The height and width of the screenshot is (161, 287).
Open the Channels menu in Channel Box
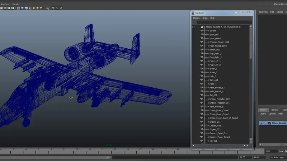[x=263, y=12]
